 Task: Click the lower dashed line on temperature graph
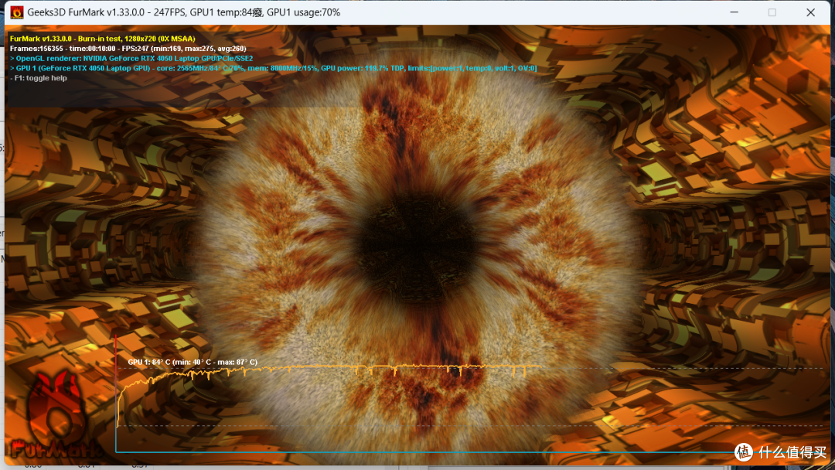469,425
